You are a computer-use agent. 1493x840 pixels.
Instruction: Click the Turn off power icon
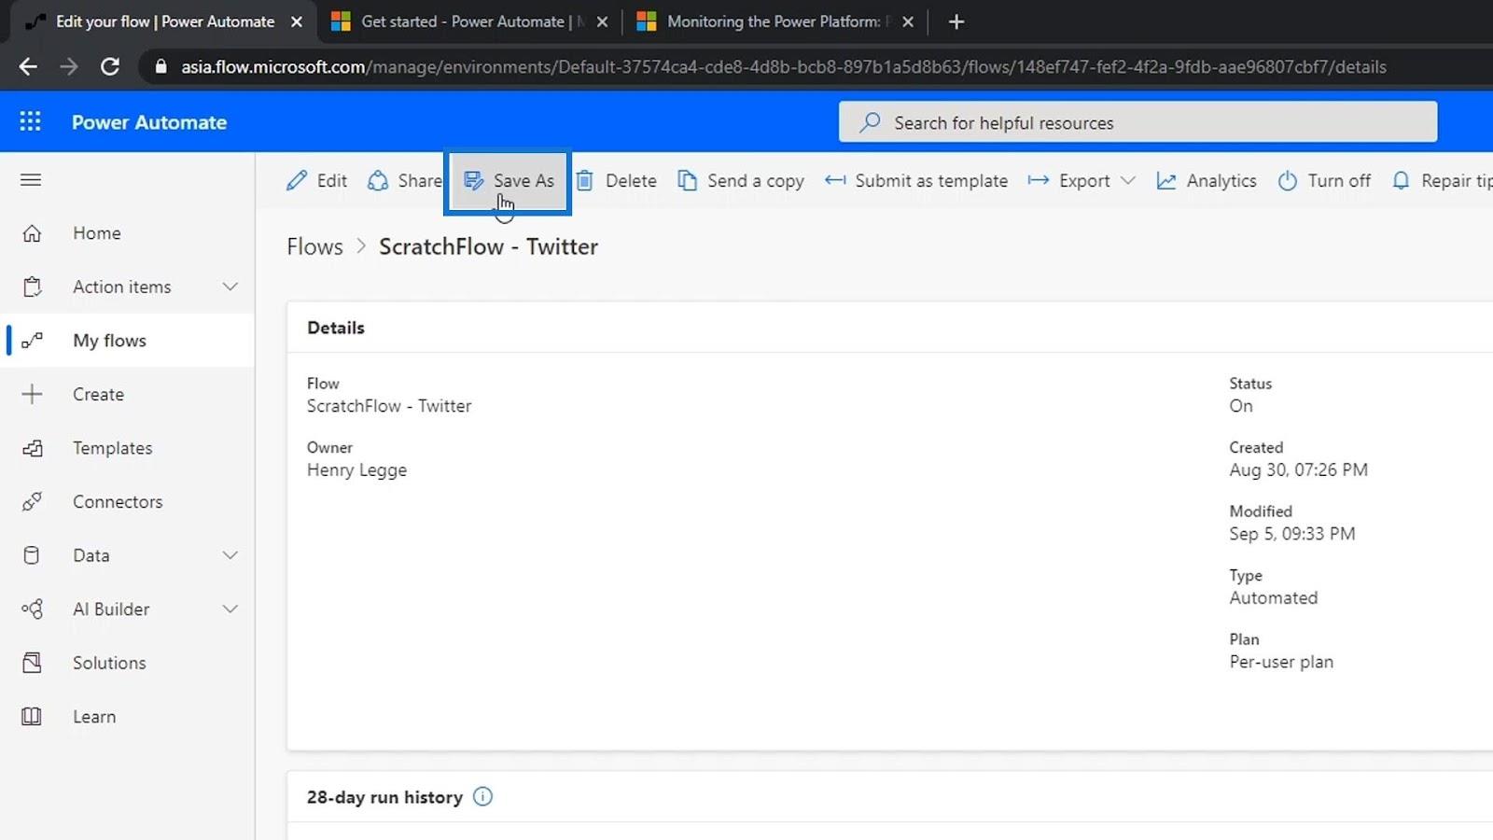tap(1288, 180)
